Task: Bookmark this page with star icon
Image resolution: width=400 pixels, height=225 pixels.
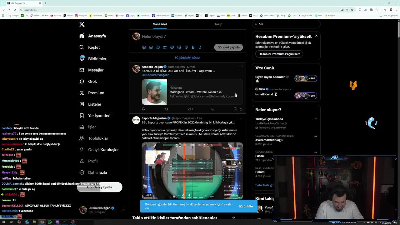Action: 353,10
